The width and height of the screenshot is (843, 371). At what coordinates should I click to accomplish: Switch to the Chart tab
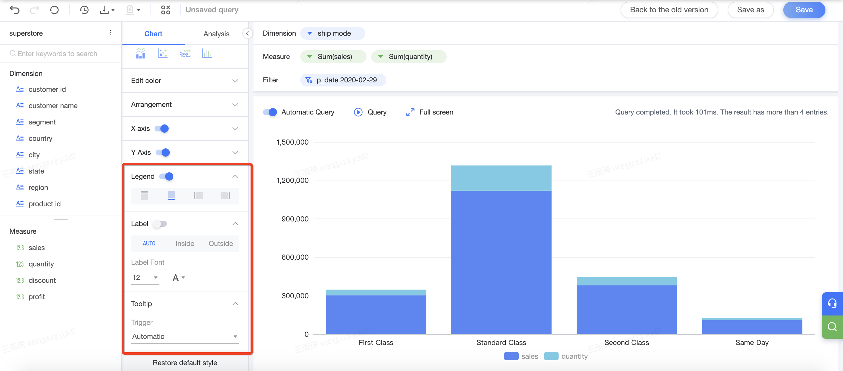(153, 34)
